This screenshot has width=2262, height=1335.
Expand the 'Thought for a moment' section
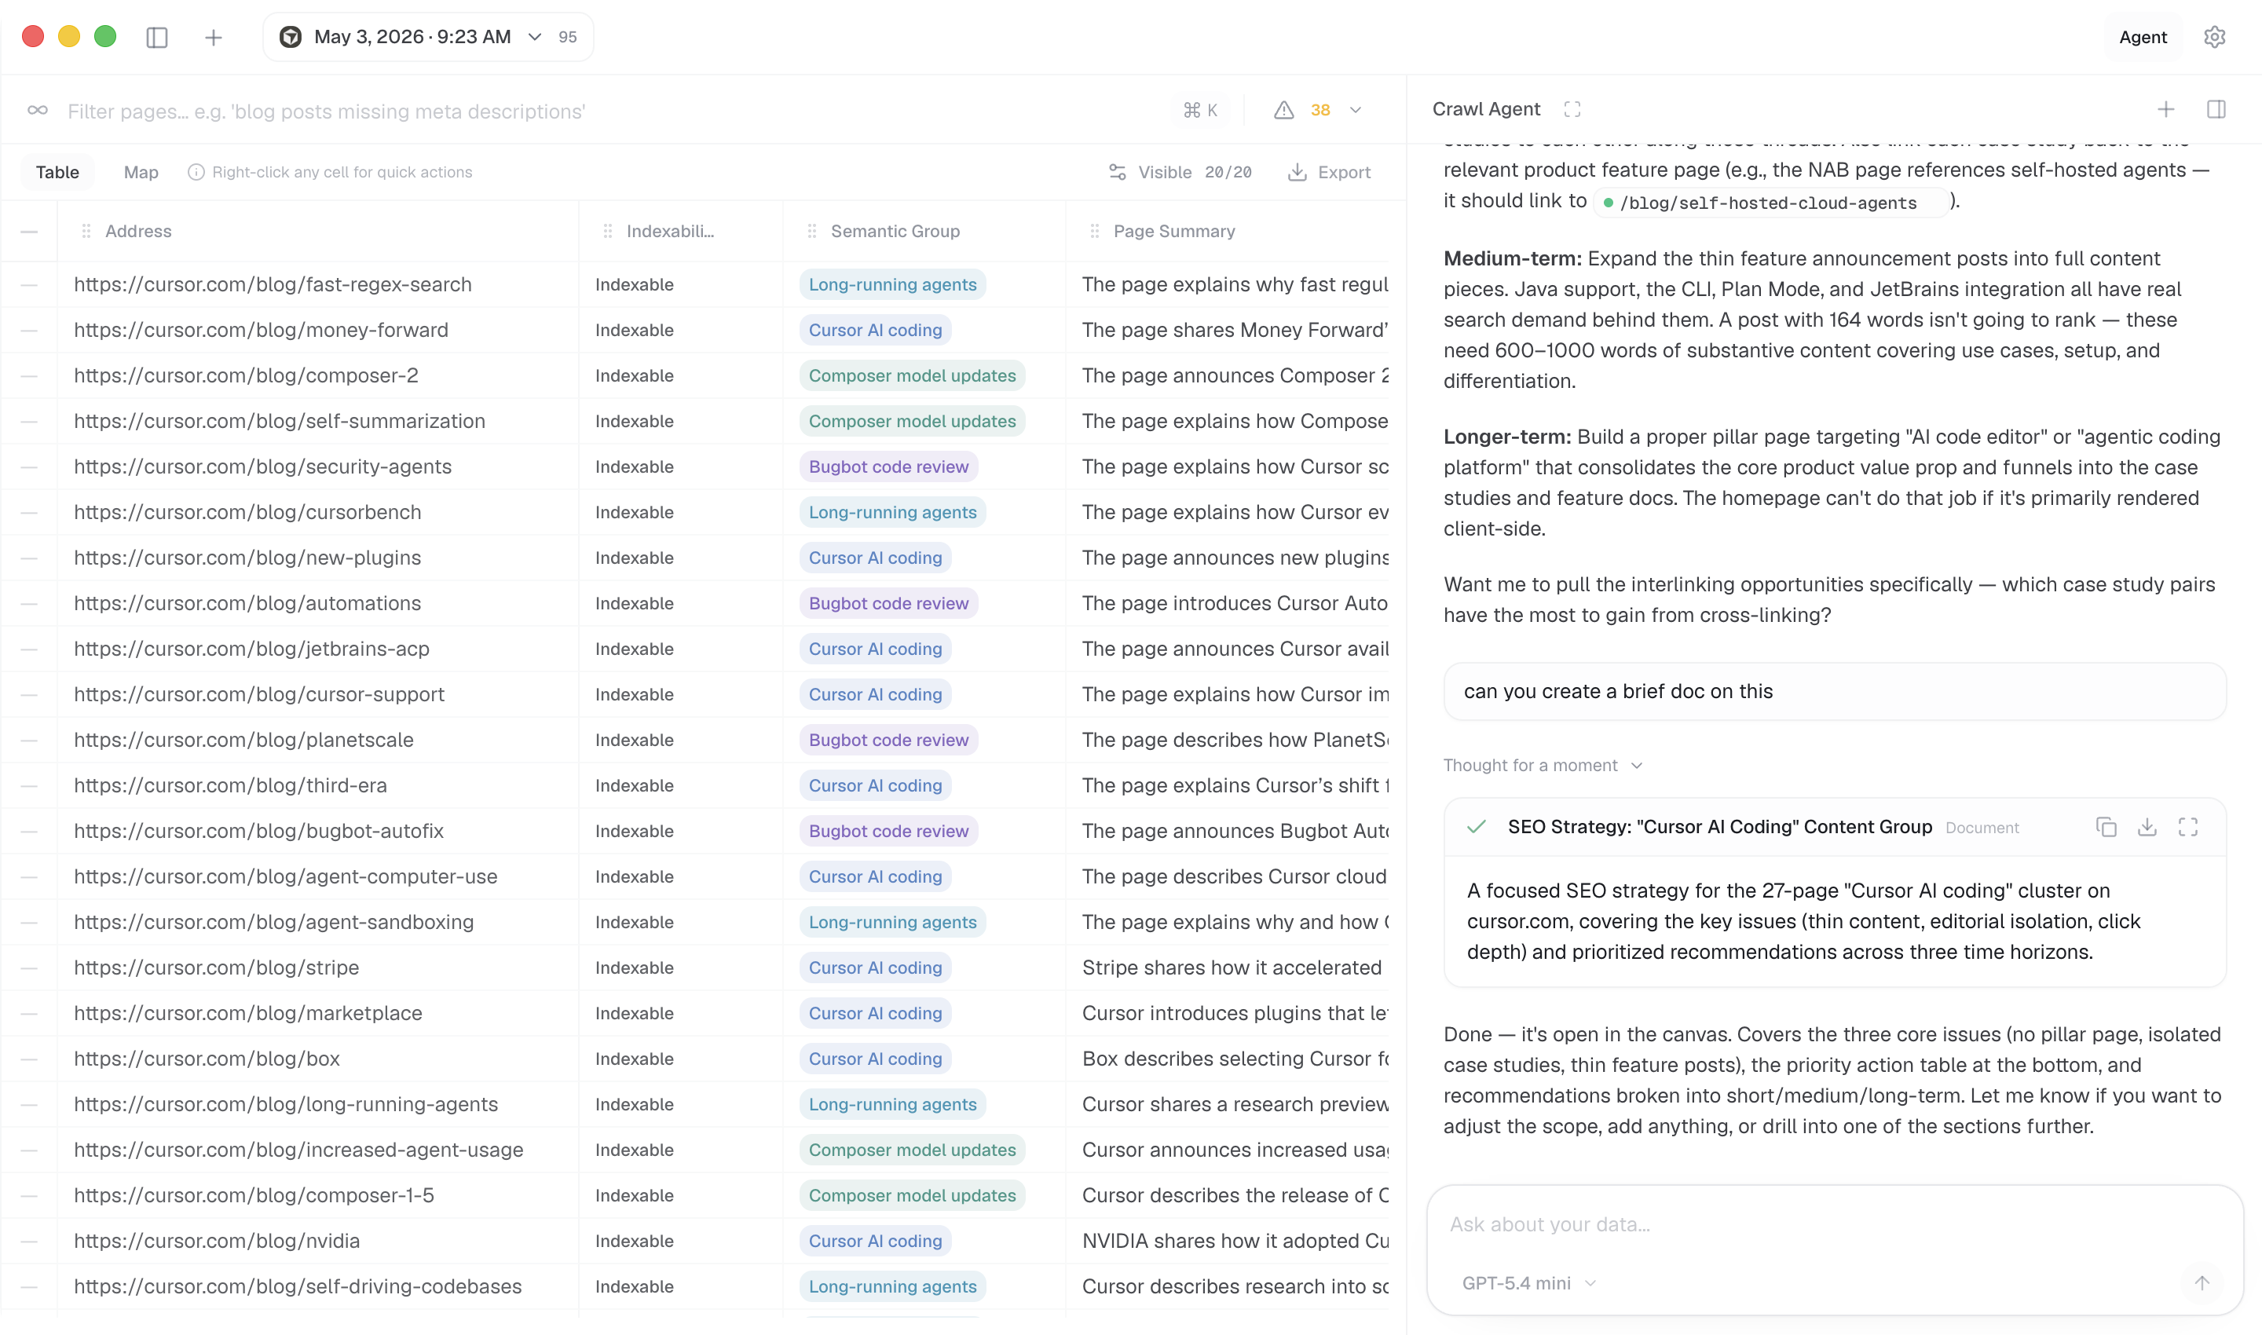click(1543, 766)
